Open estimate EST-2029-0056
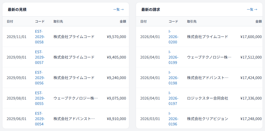This screenshot has height=131, width=265. tap(40, 78)
